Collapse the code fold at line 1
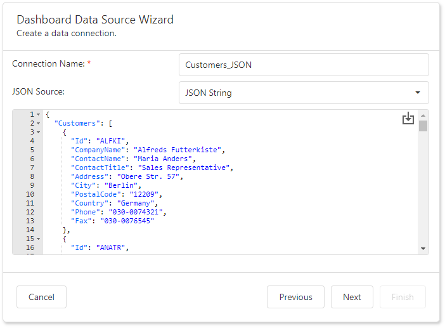 (38, 114)
